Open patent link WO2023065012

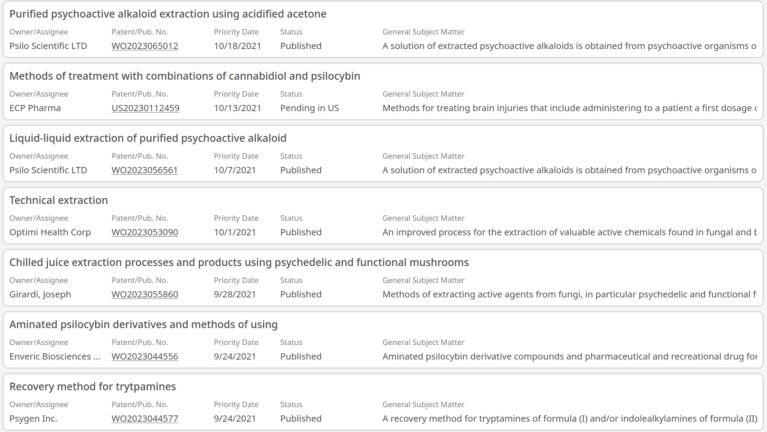click(145, 46)
